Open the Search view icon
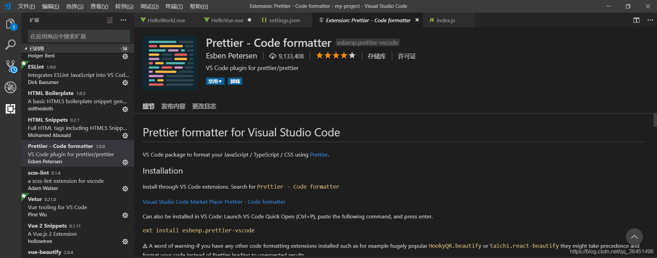Image resolution: width=657 pixels, height=258 pixels. (10, 44)
